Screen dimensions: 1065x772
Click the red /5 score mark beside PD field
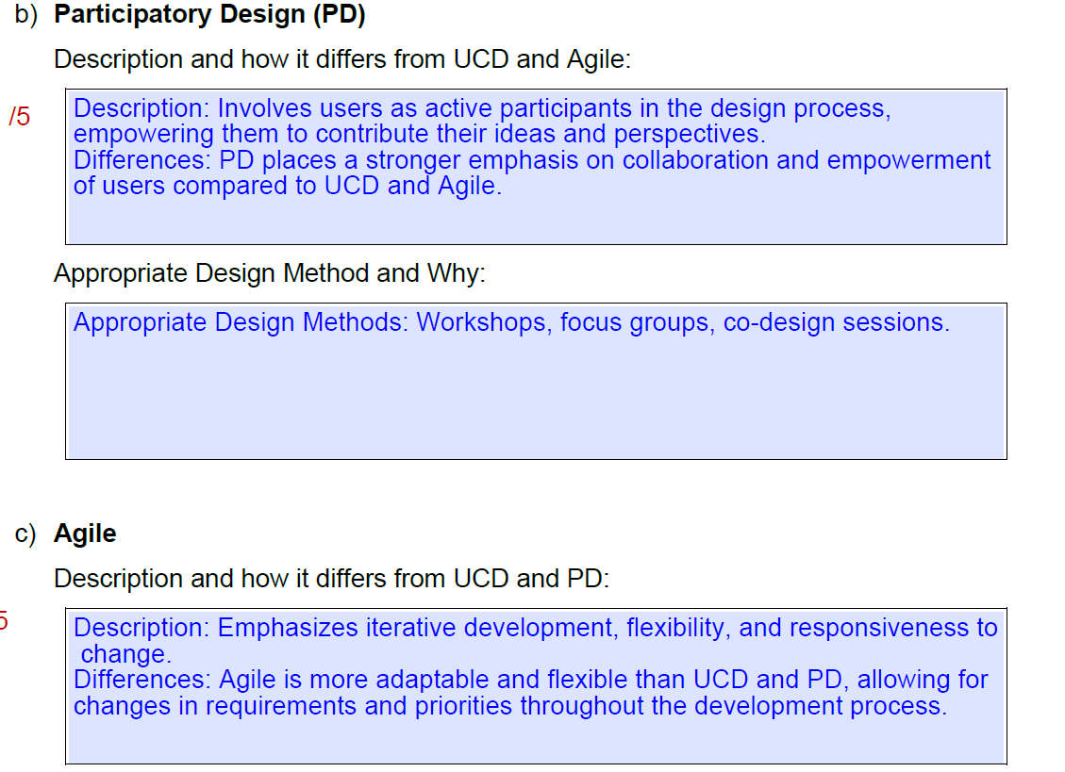(19, 117)
